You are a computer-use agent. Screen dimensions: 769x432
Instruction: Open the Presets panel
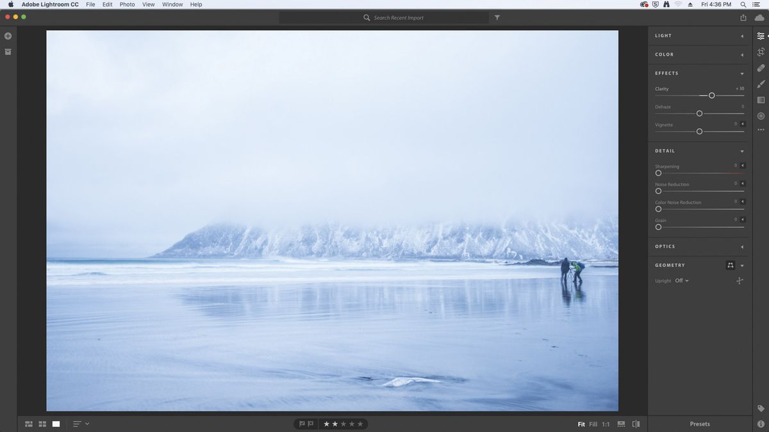click(699, 424)
